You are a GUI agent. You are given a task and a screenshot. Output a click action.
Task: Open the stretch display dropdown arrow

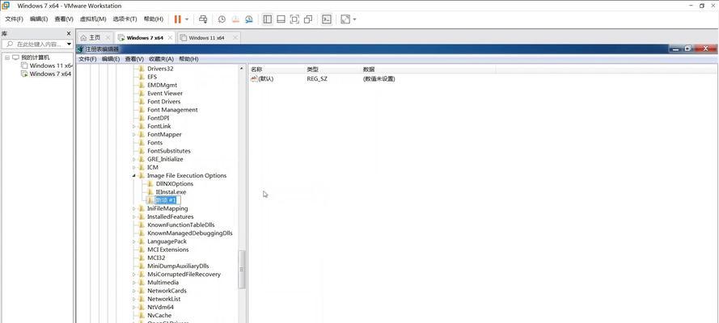[x=354, y=19]
